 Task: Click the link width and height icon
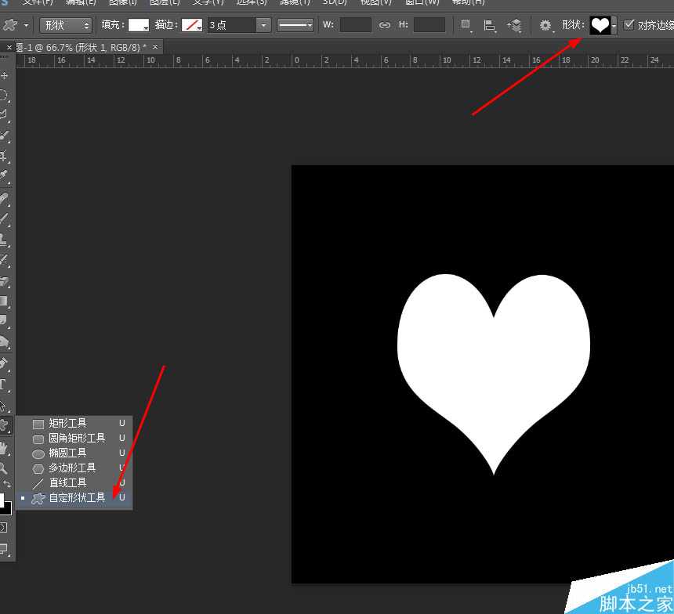point(384,25)
